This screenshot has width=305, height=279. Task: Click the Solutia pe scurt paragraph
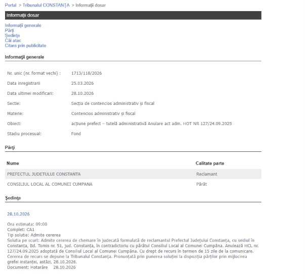(133, 251)
